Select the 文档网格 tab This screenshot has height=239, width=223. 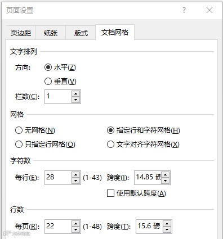click(x=115, y=32)
